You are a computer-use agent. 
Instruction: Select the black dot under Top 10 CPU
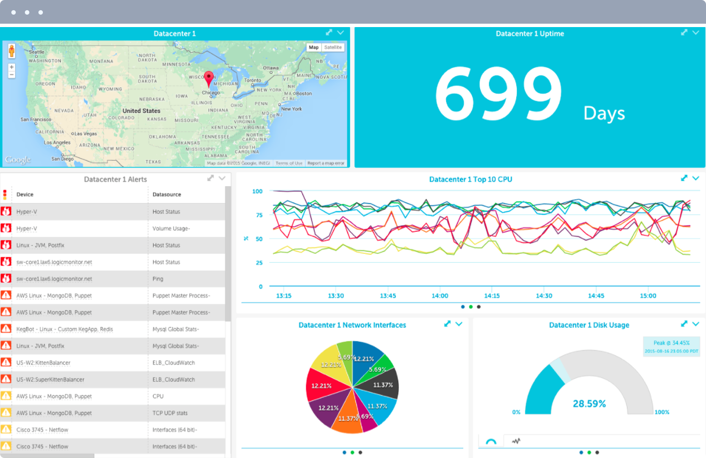[479, 307]
